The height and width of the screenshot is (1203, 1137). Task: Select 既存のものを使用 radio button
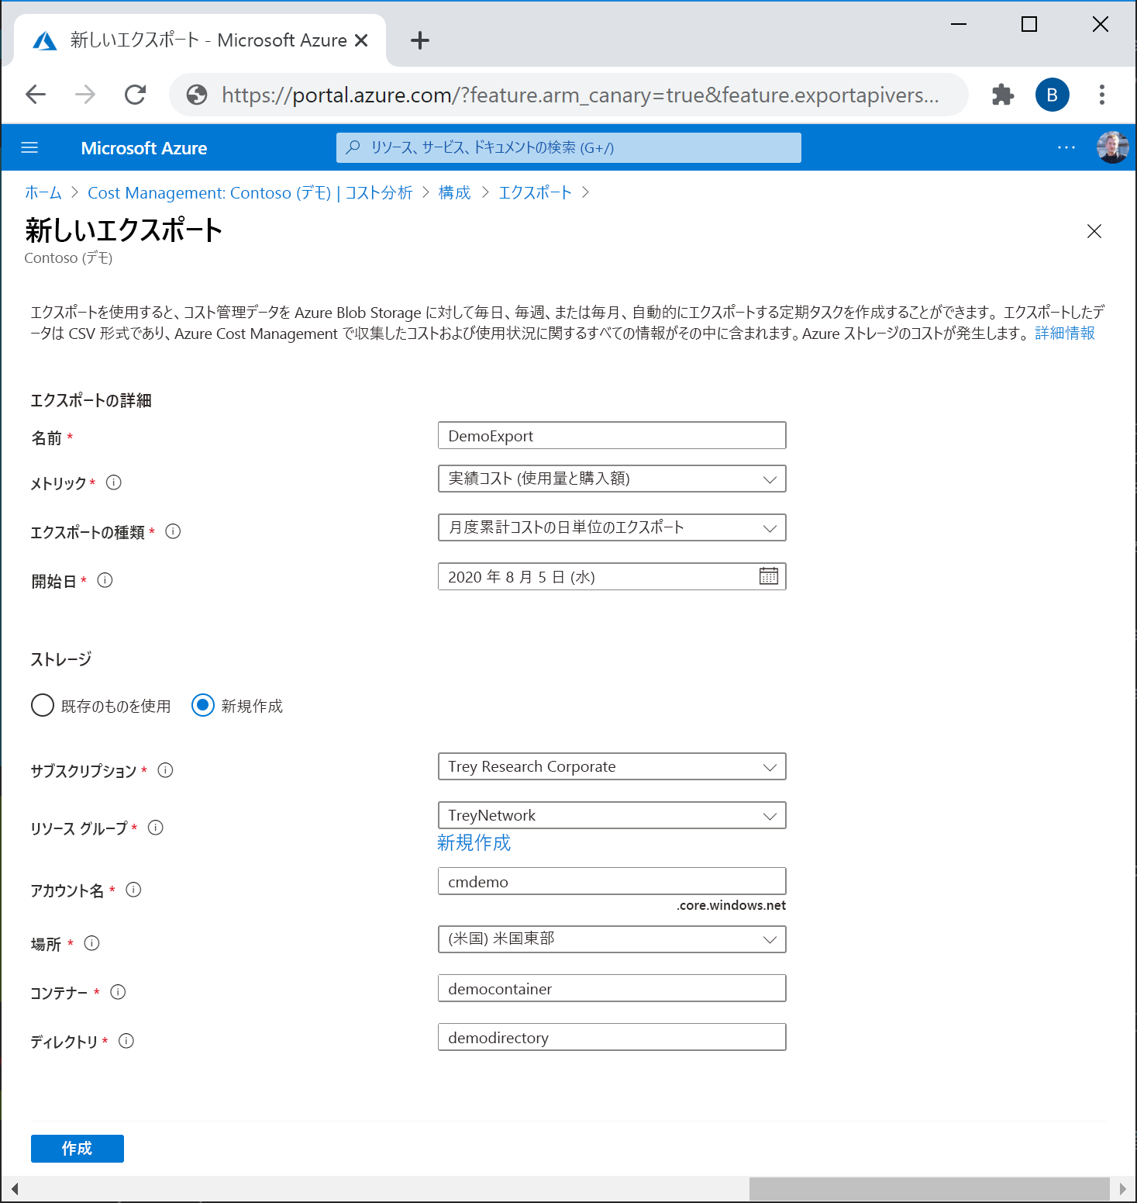pos(43,705)
